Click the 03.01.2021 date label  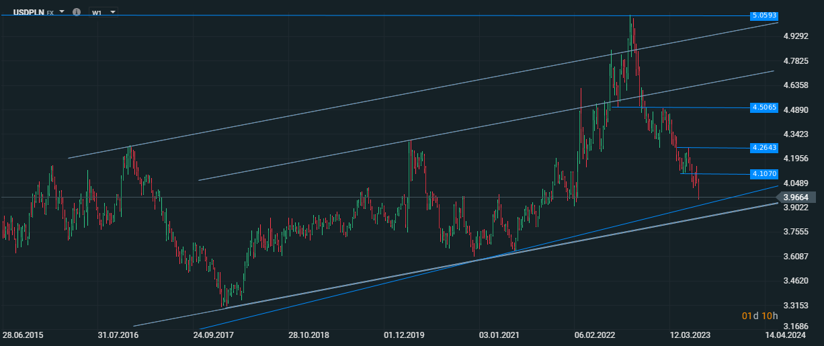(x=499, y=334)
